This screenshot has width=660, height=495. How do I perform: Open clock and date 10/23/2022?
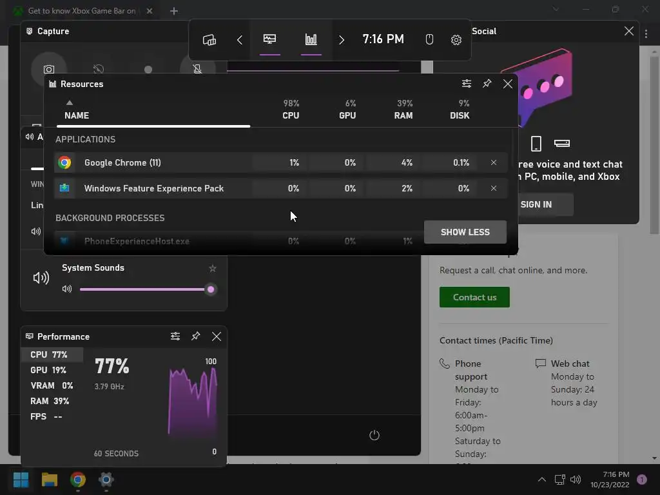pyautogui.click(x=610, y=480)
